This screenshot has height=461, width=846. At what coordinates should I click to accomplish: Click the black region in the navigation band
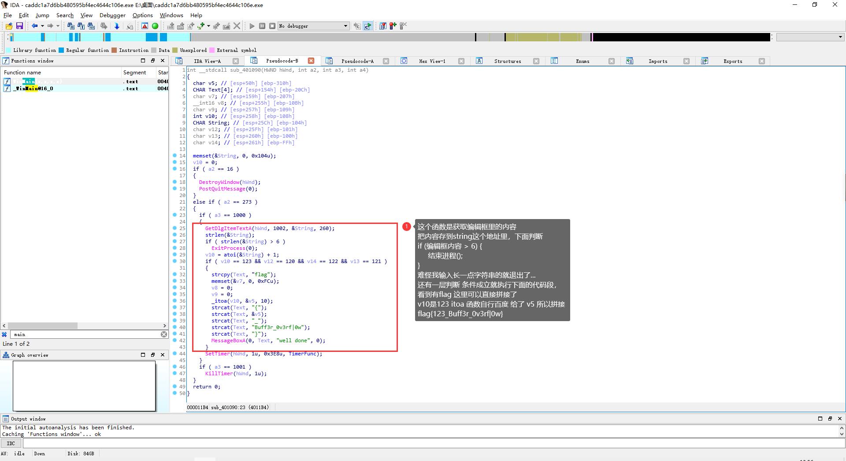coord(681,37)
